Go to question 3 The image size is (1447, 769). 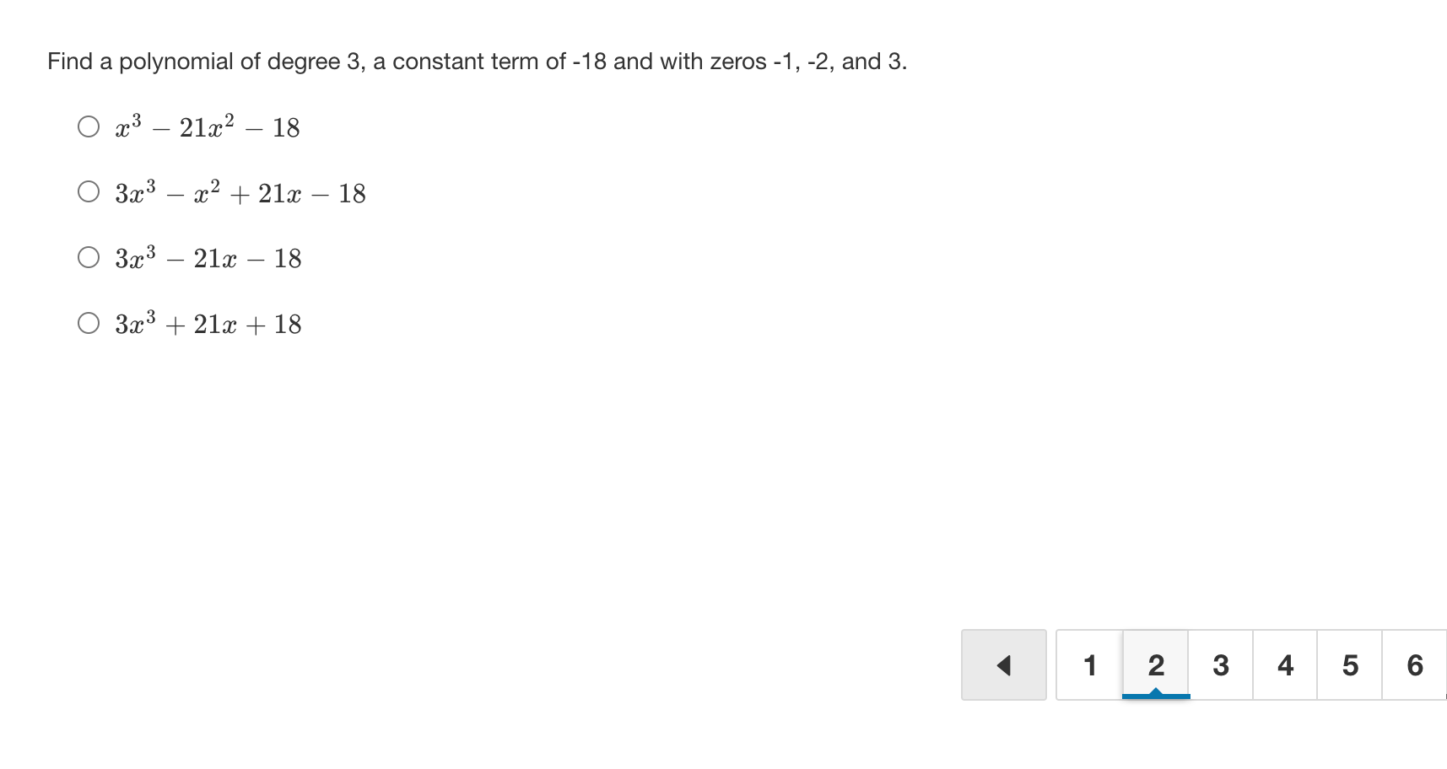tap(1220, 665)
